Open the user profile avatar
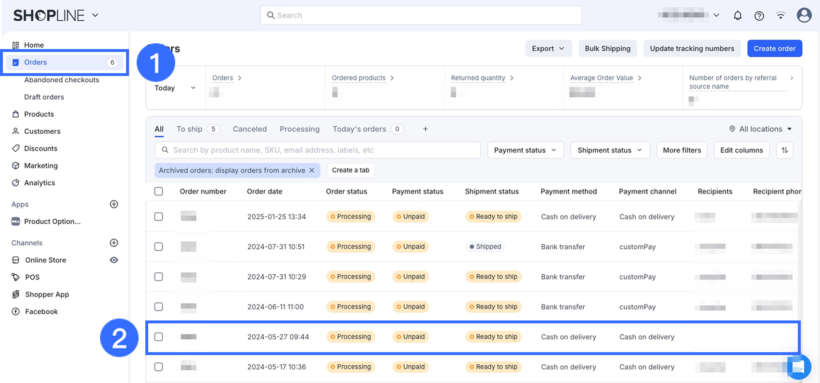This screenshot has width=820, height=383. (x=804, y=15)
